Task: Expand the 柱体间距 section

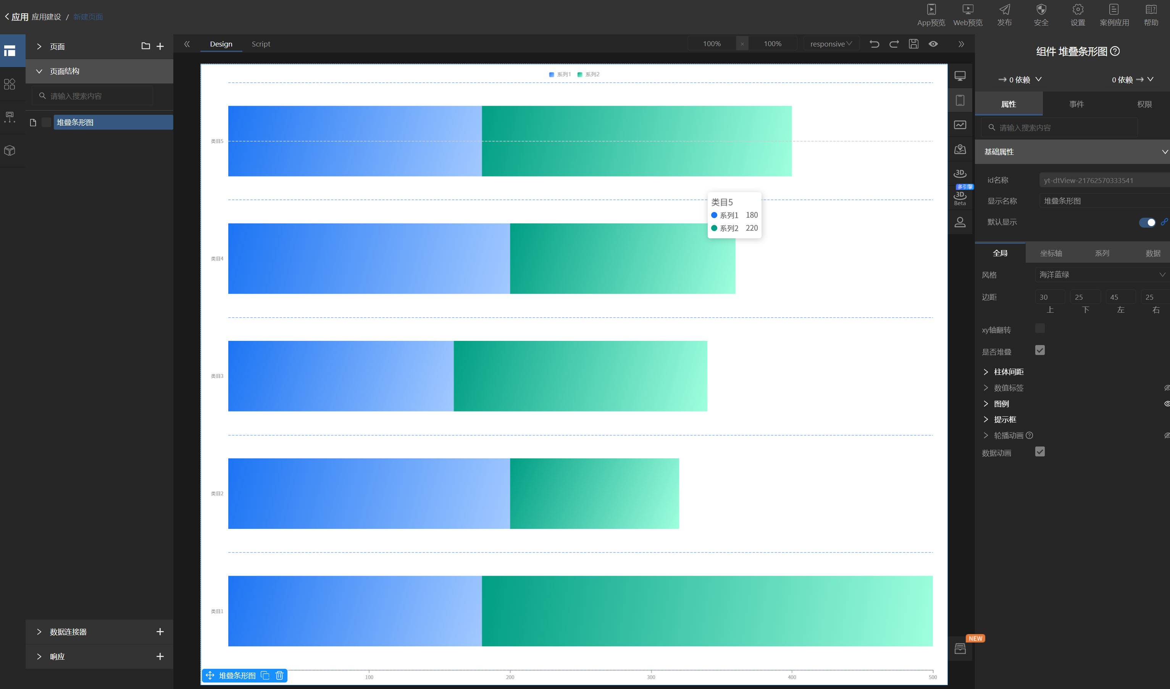Action: pos(1008,372)
